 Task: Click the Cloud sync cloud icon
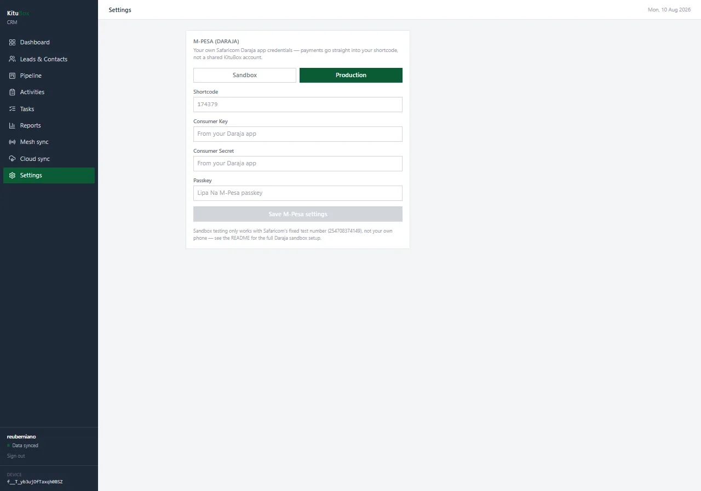(13, 159)
